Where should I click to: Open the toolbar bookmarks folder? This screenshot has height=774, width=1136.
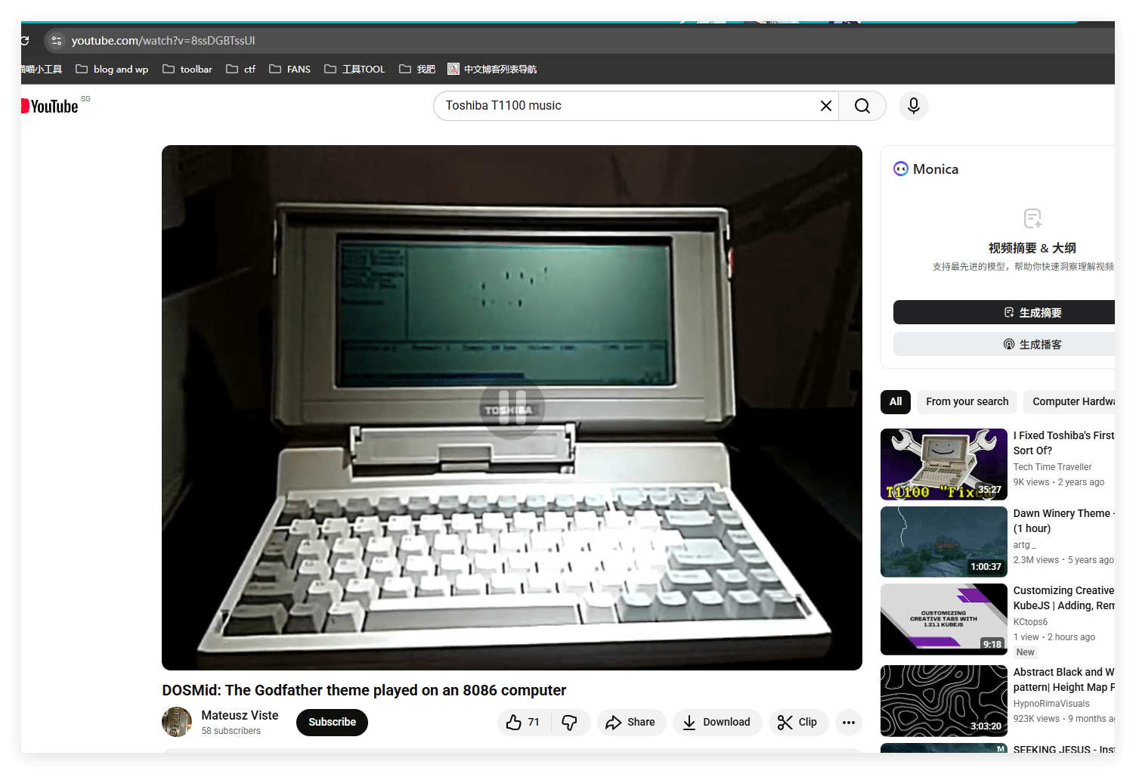point(187,70)
